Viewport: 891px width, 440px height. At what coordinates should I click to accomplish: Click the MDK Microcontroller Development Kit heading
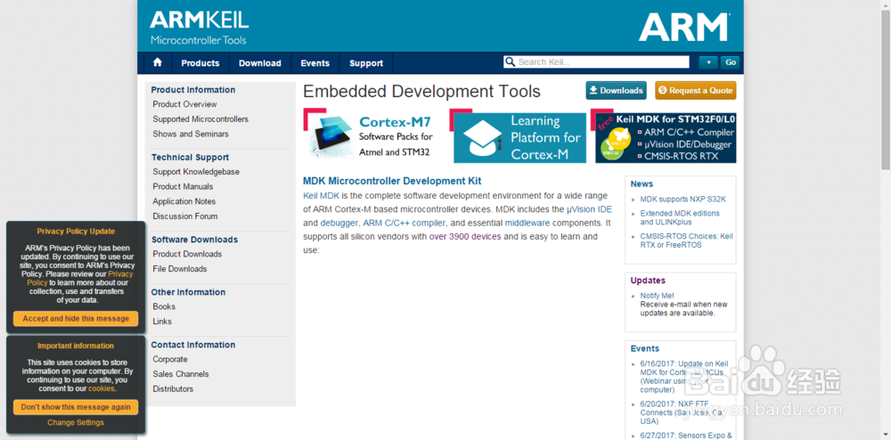pos(392,181)
